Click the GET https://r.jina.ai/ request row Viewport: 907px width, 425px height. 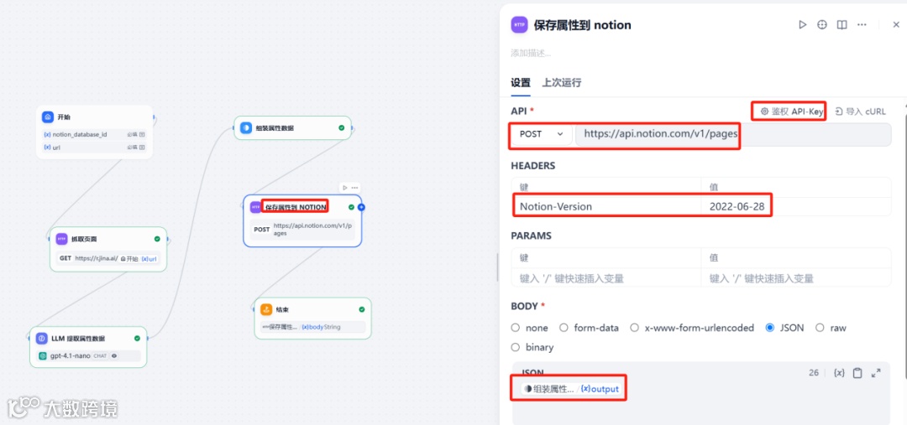[x=108, y=259]
